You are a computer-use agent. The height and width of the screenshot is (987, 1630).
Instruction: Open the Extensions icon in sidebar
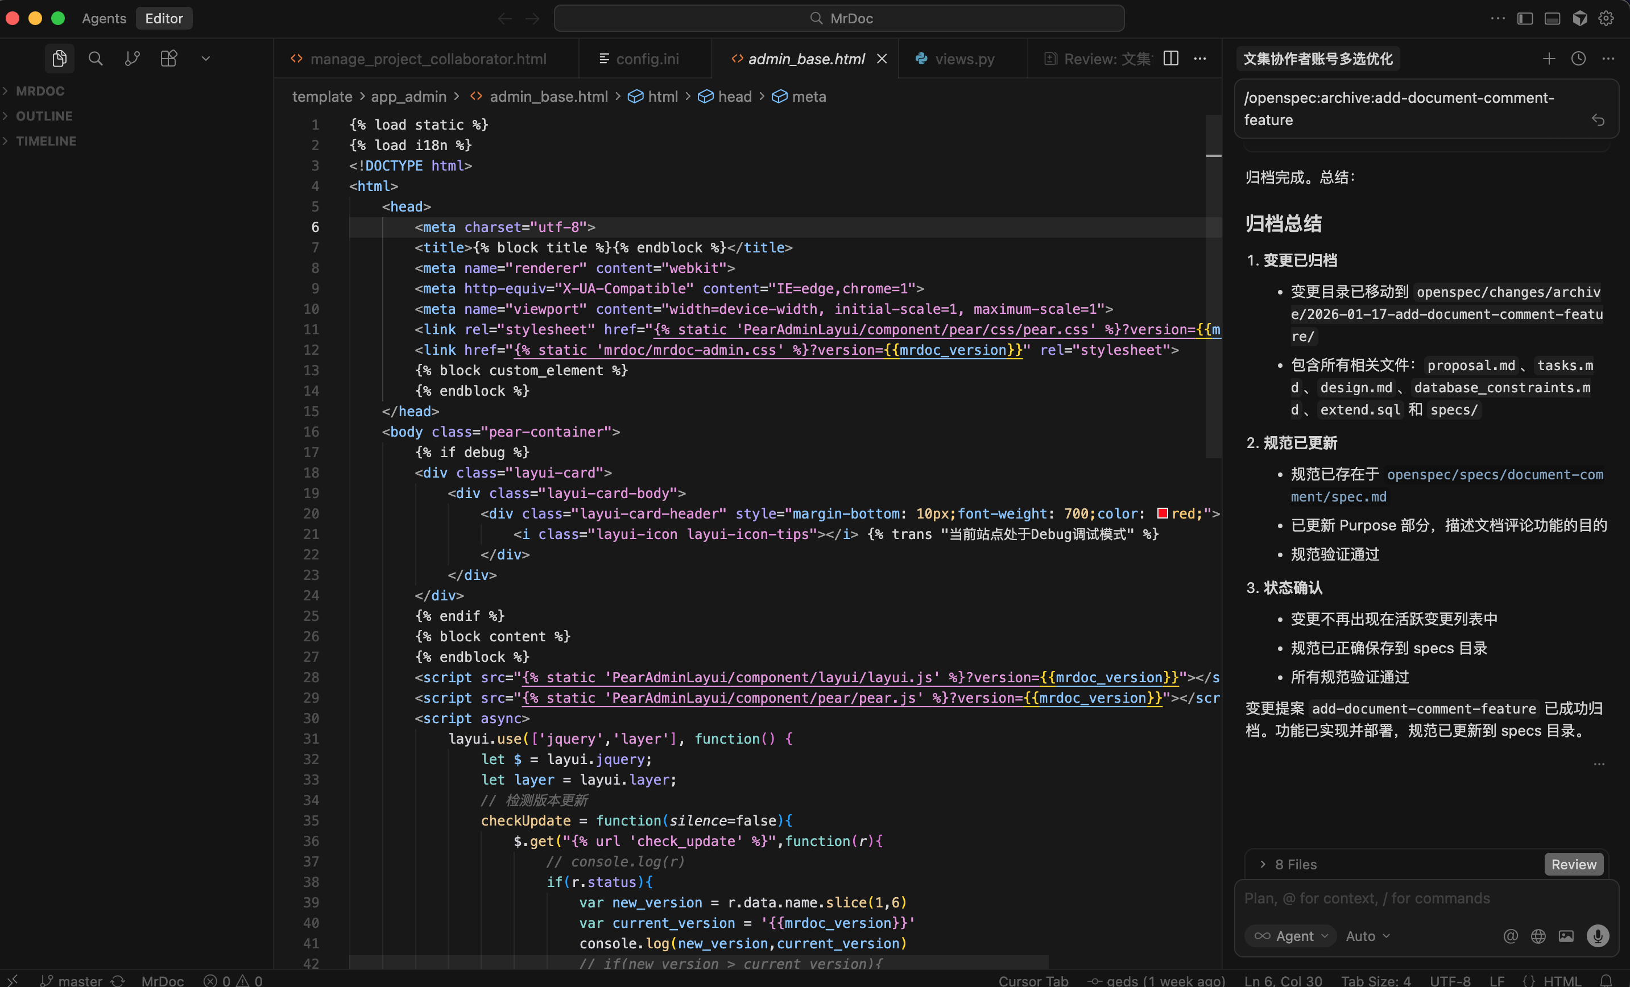169,58
